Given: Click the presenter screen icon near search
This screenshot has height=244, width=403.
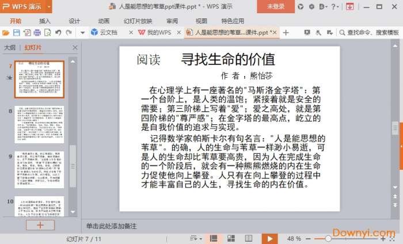Looking at the screenshot, I should 307,33.
